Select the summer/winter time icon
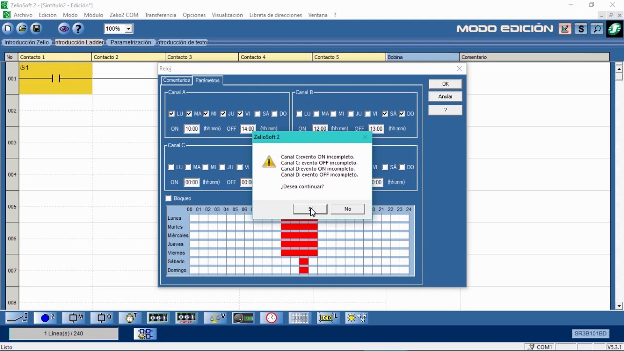 click(356, 318)
